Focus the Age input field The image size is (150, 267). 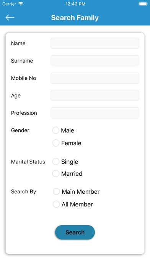click(95, 96)
